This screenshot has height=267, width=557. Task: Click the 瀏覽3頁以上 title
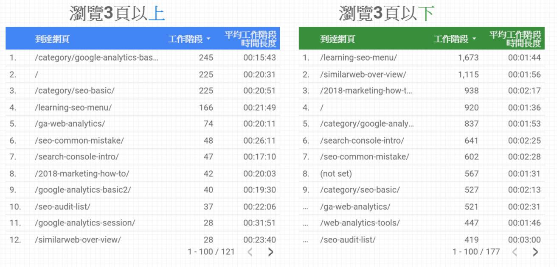(117, 14)
